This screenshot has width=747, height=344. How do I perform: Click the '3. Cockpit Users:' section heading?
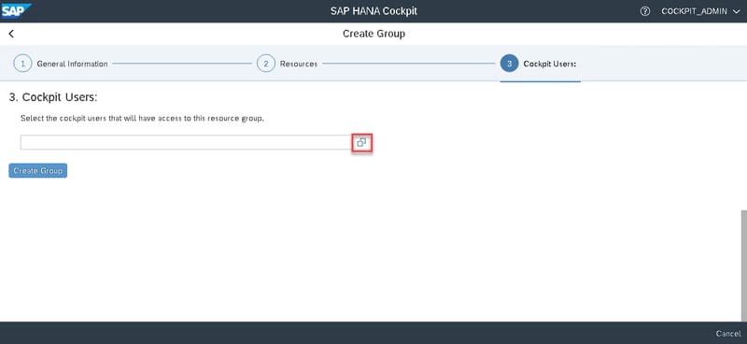(x=53, y=97)
